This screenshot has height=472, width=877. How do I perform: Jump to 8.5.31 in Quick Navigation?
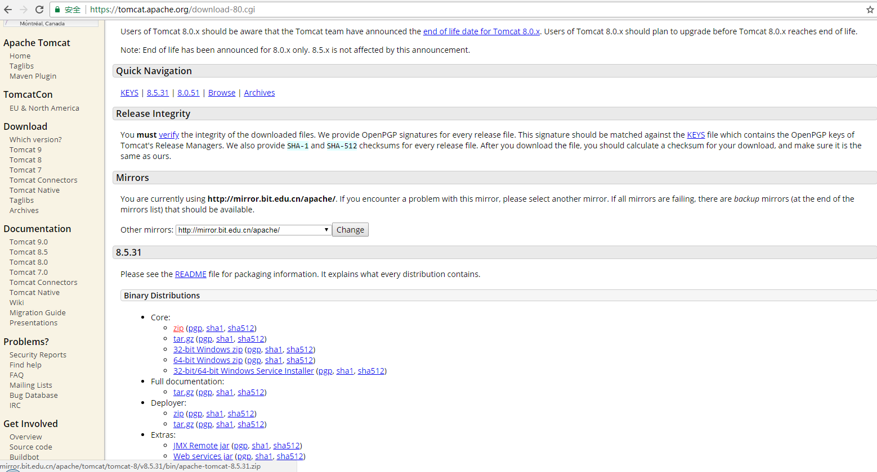click(x=158, y=93)
